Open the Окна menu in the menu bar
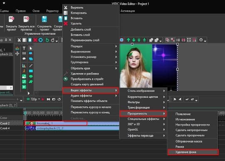The height and width of the screenshot is (161, 225). [36, 11]
